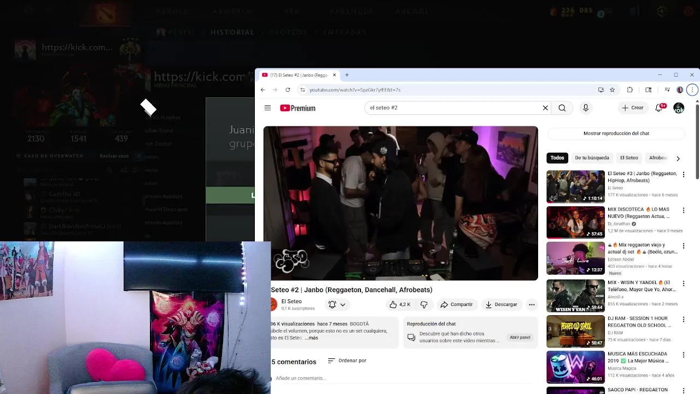Open DJ RAM Session 1 Hour thumbnail

coord(575,332)
